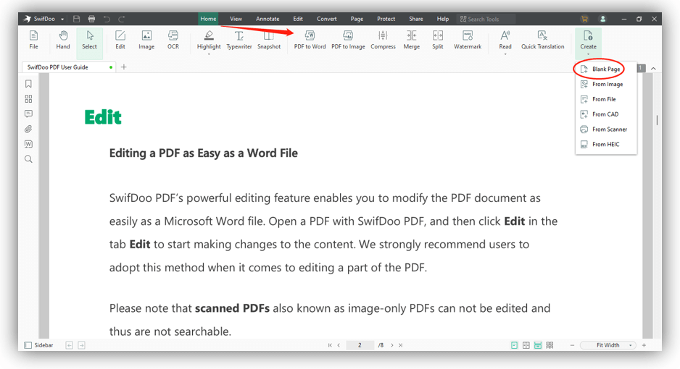
Task: Go to the previous page
Action: pos(339,345)
